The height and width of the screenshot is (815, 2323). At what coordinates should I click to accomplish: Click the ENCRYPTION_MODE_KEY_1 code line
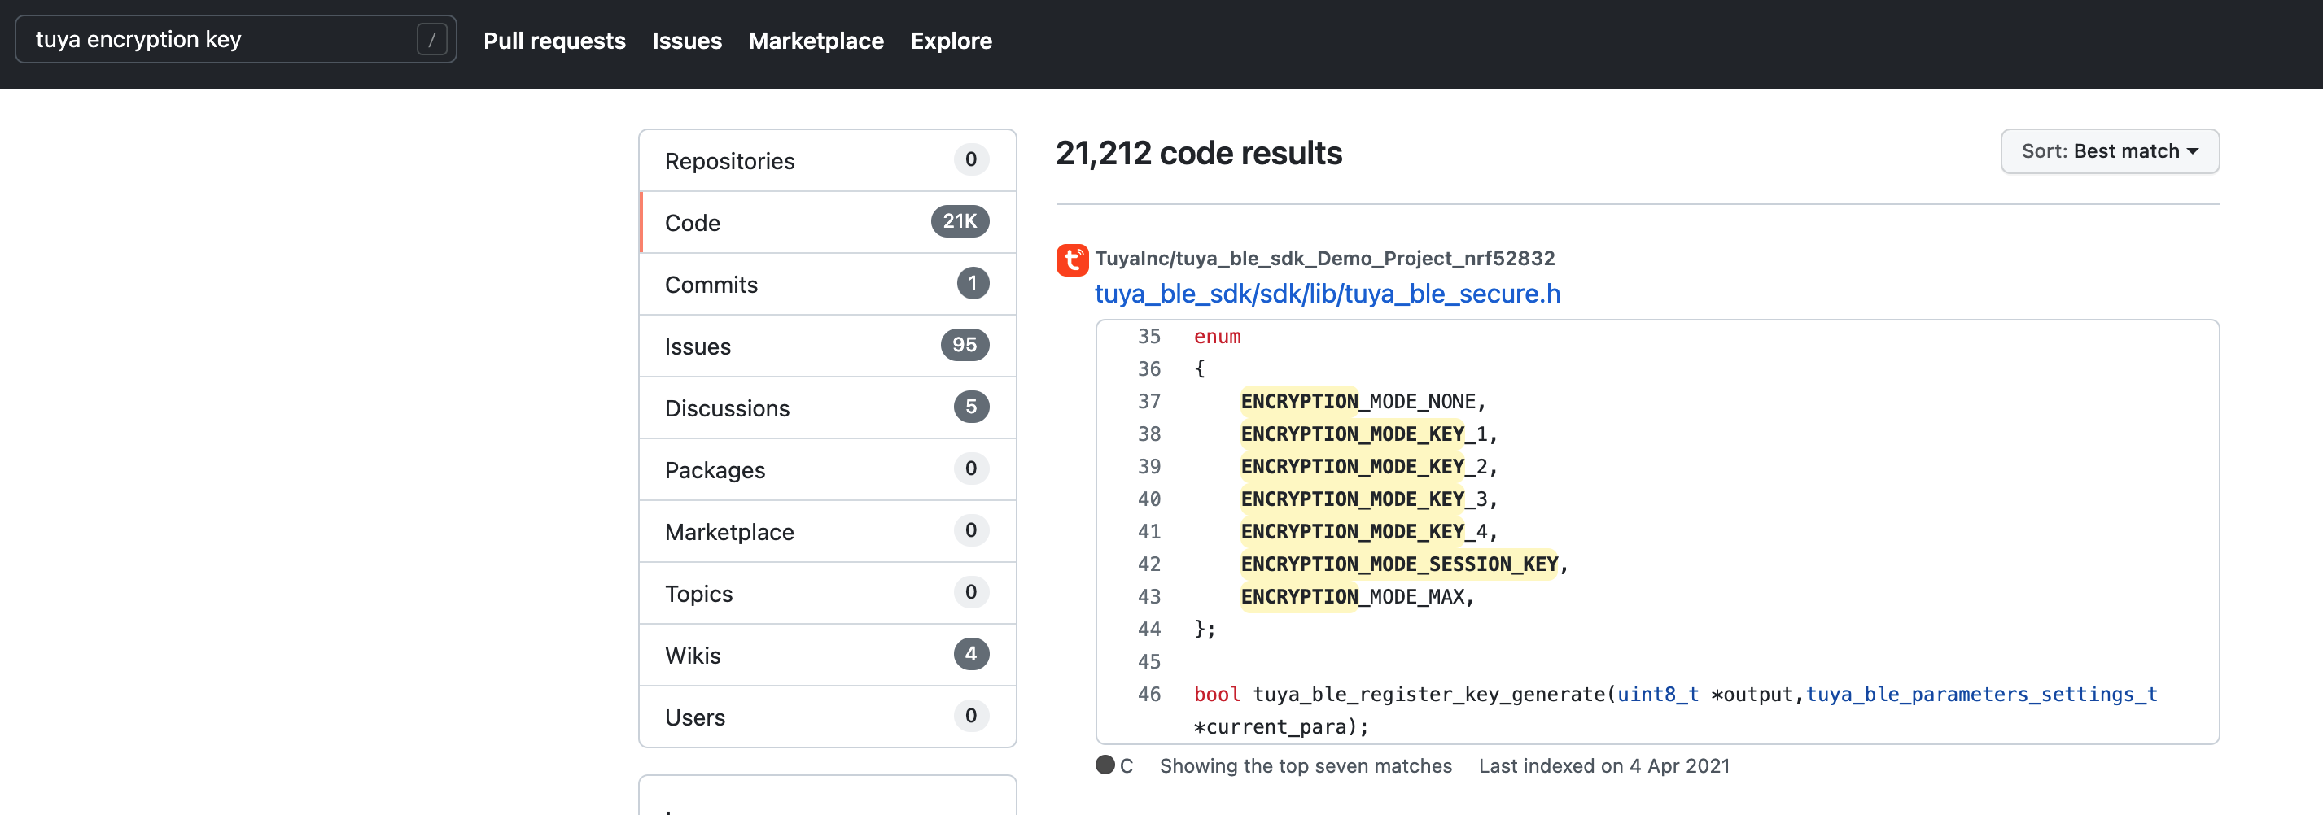coord(1368,434)
